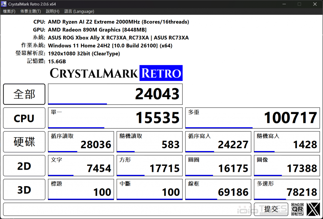Click the 循序讀取 score 28036

(x=81, y=142)
